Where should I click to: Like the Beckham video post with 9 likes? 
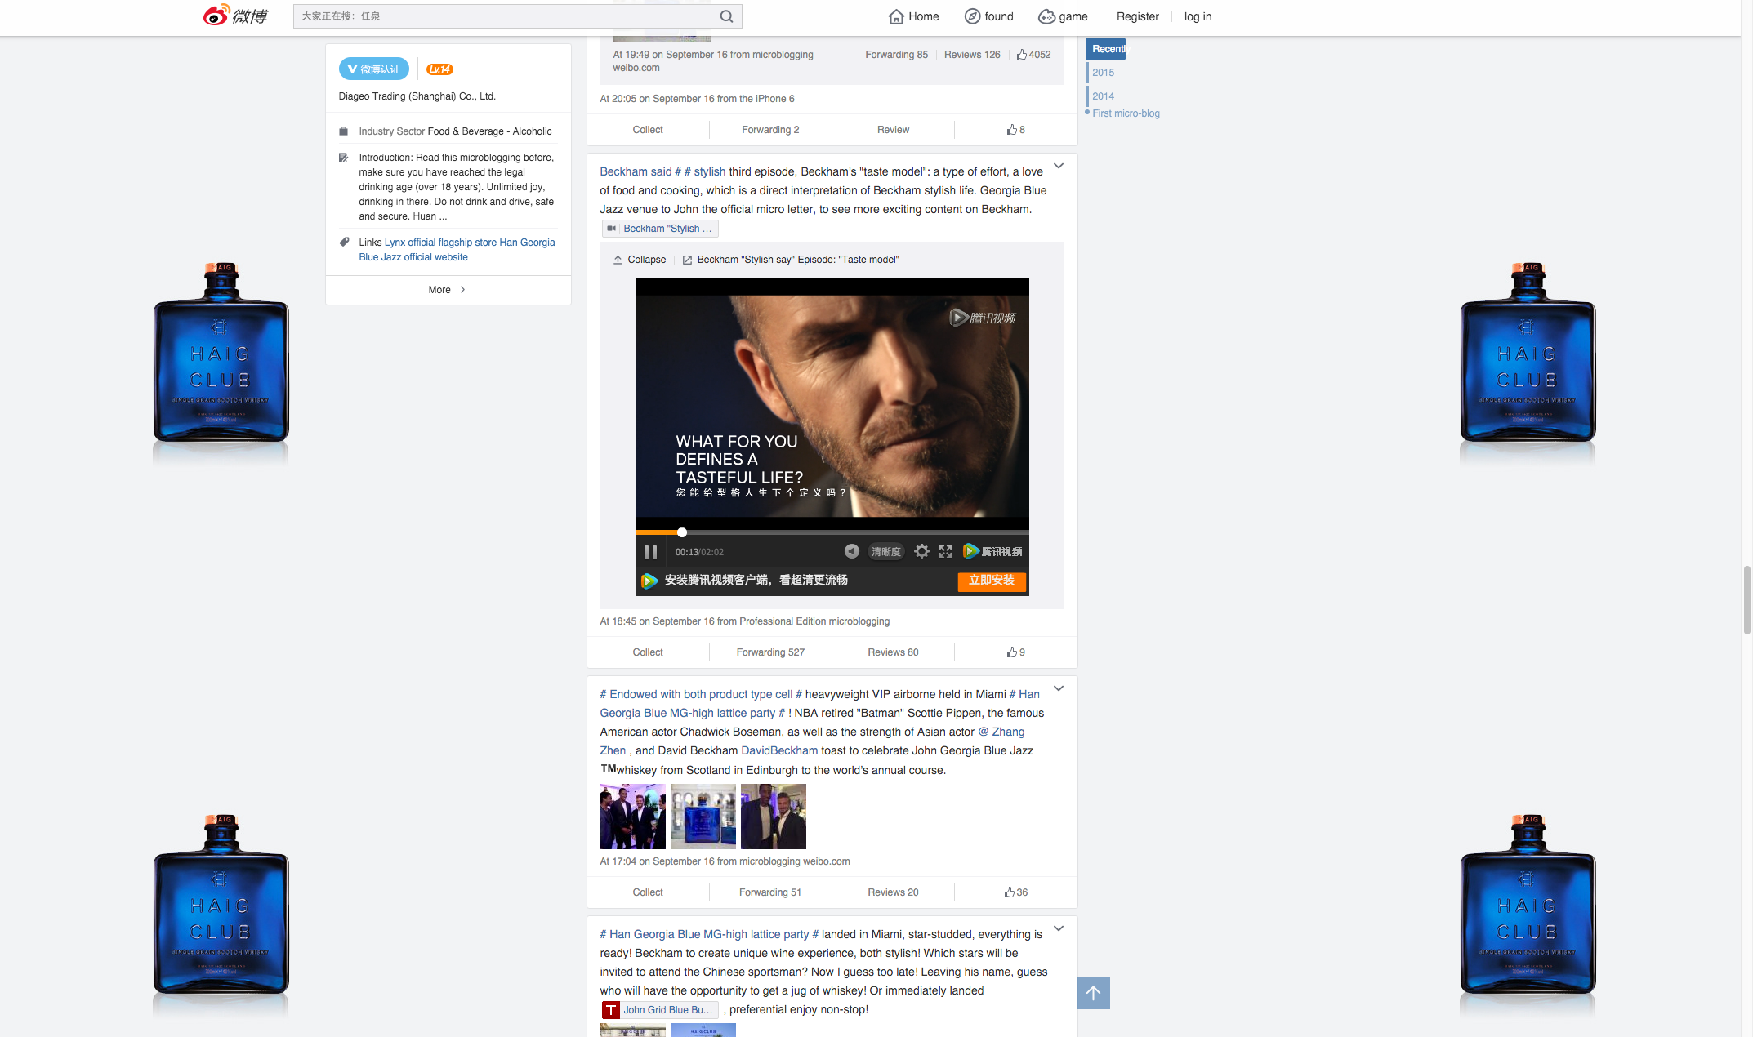(1015, 652)
